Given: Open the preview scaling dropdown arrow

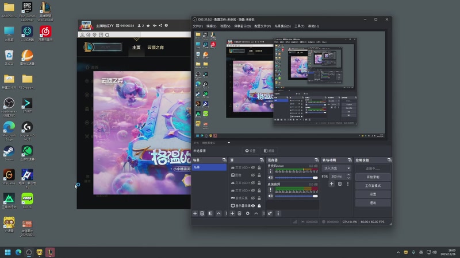Looking at the screenshot, I should point(229,143).
